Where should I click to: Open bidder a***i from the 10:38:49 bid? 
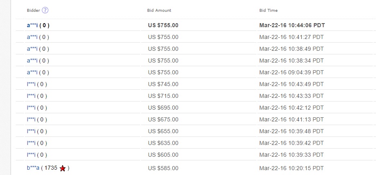tap(32, 49)
